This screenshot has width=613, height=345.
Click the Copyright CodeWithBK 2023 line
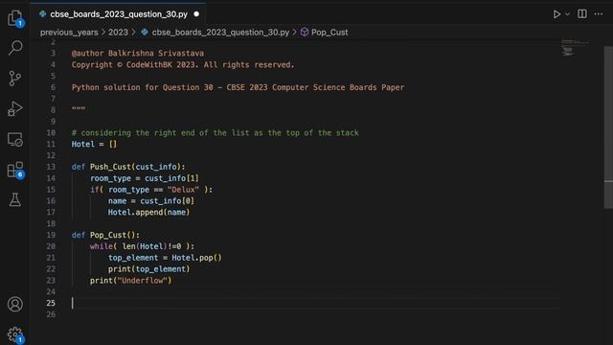point(183,65)
